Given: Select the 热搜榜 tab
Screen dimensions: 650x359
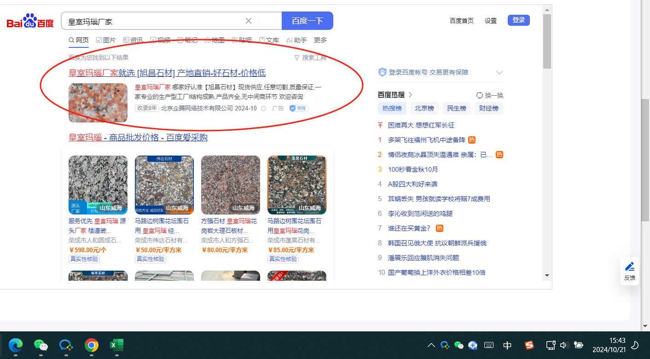Looking at the screenshot, I should (392, 109).
